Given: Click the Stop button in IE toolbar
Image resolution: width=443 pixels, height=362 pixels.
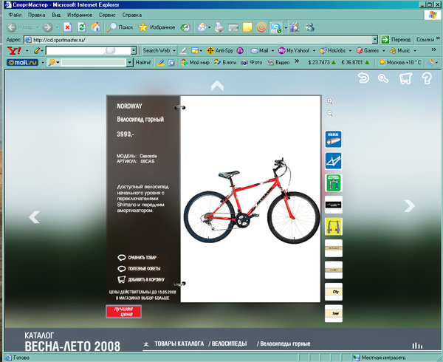Looking at the screenshot, I should pyautogui.click(x=67, y=27).
